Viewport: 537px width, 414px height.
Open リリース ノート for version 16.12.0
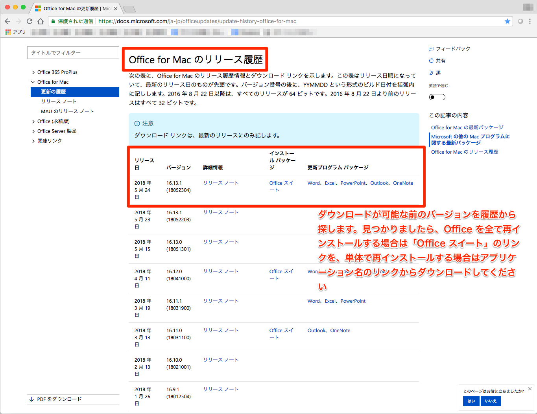[221, 271]
